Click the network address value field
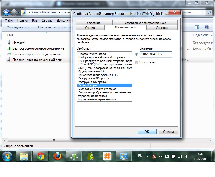215x177 pixels. [156, 54]
